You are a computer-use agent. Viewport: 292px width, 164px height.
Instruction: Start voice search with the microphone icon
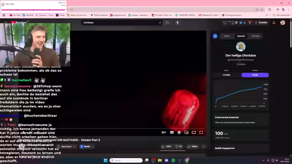(x=177, y=23)
